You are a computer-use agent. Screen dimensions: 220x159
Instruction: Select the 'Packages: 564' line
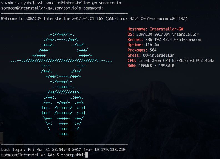click(x=142, y=50)
